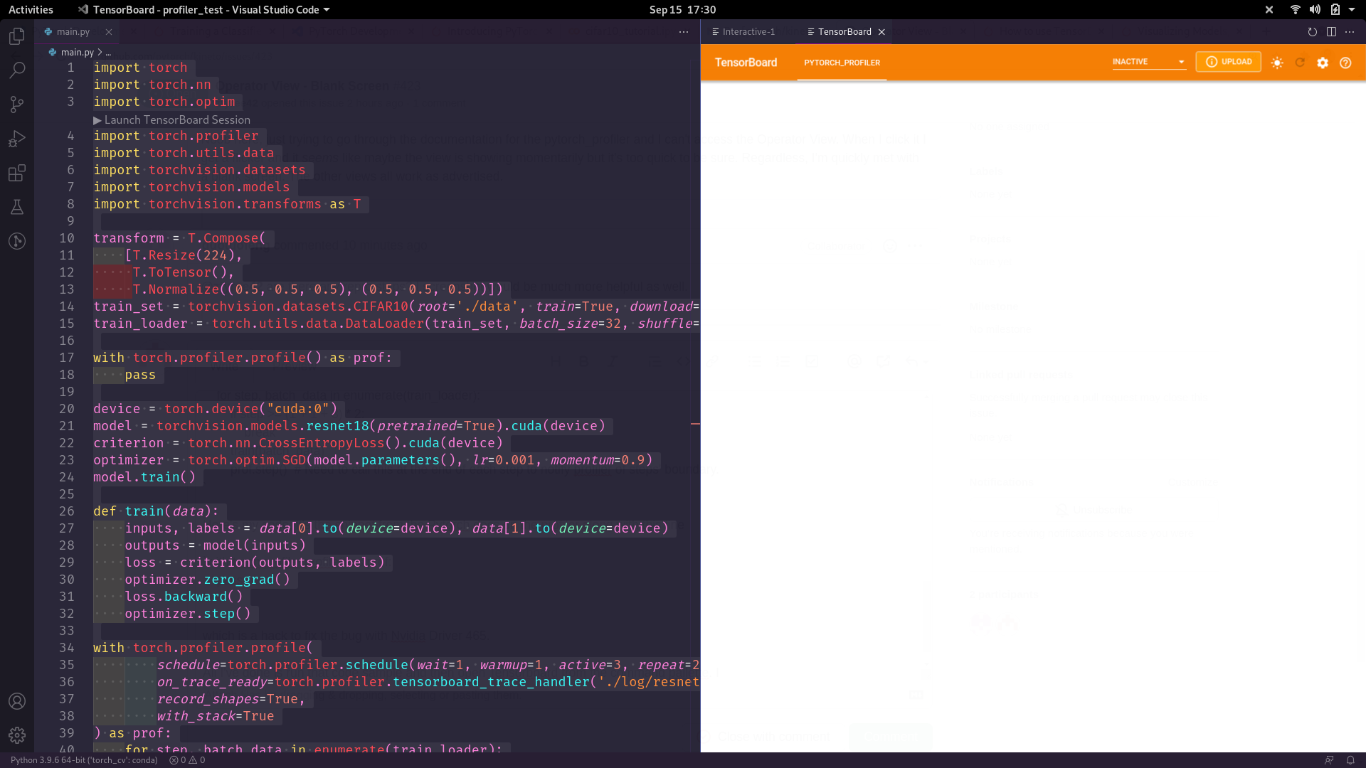Open the Accounts icon in activity bar
Image resolution: width=1366 pixels, height=768 pixels.
pyautogui.click(x=17, y=701)
